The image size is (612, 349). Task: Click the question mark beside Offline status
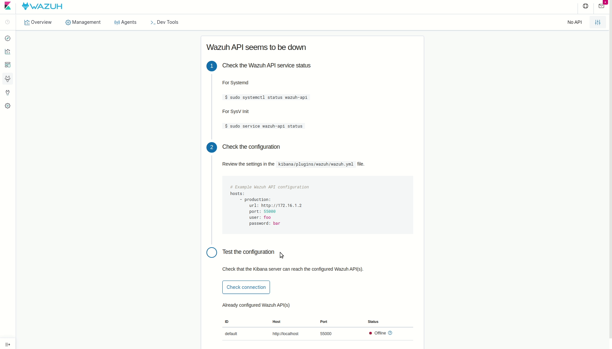point(390,333)
